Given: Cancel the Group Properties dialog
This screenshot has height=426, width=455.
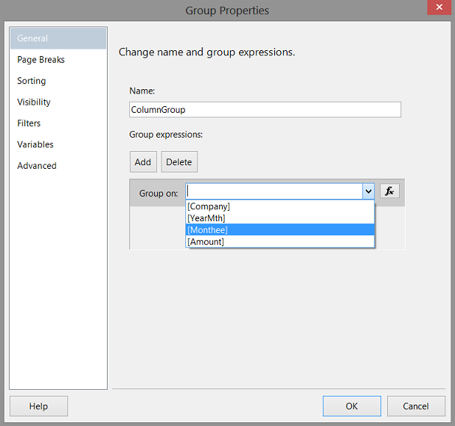Looking at the screenshot, I should 416,406.
